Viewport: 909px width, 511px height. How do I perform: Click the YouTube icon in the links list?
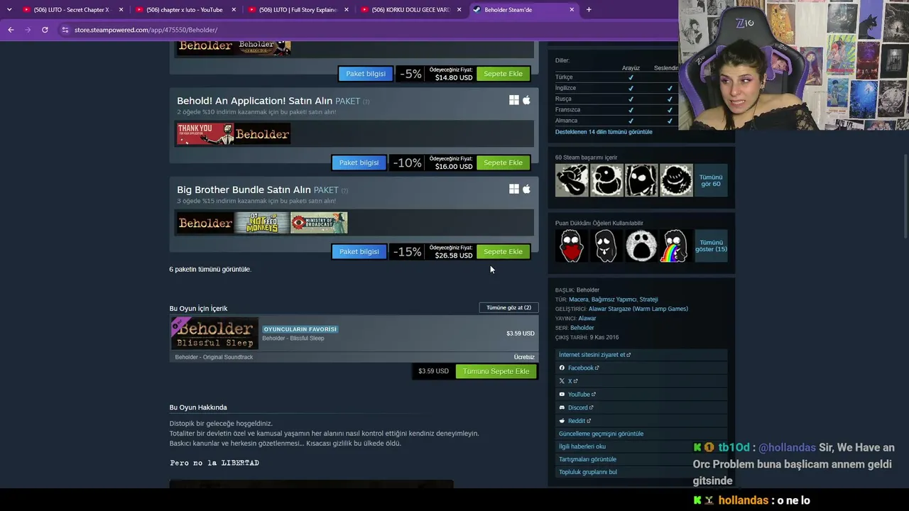562,395
